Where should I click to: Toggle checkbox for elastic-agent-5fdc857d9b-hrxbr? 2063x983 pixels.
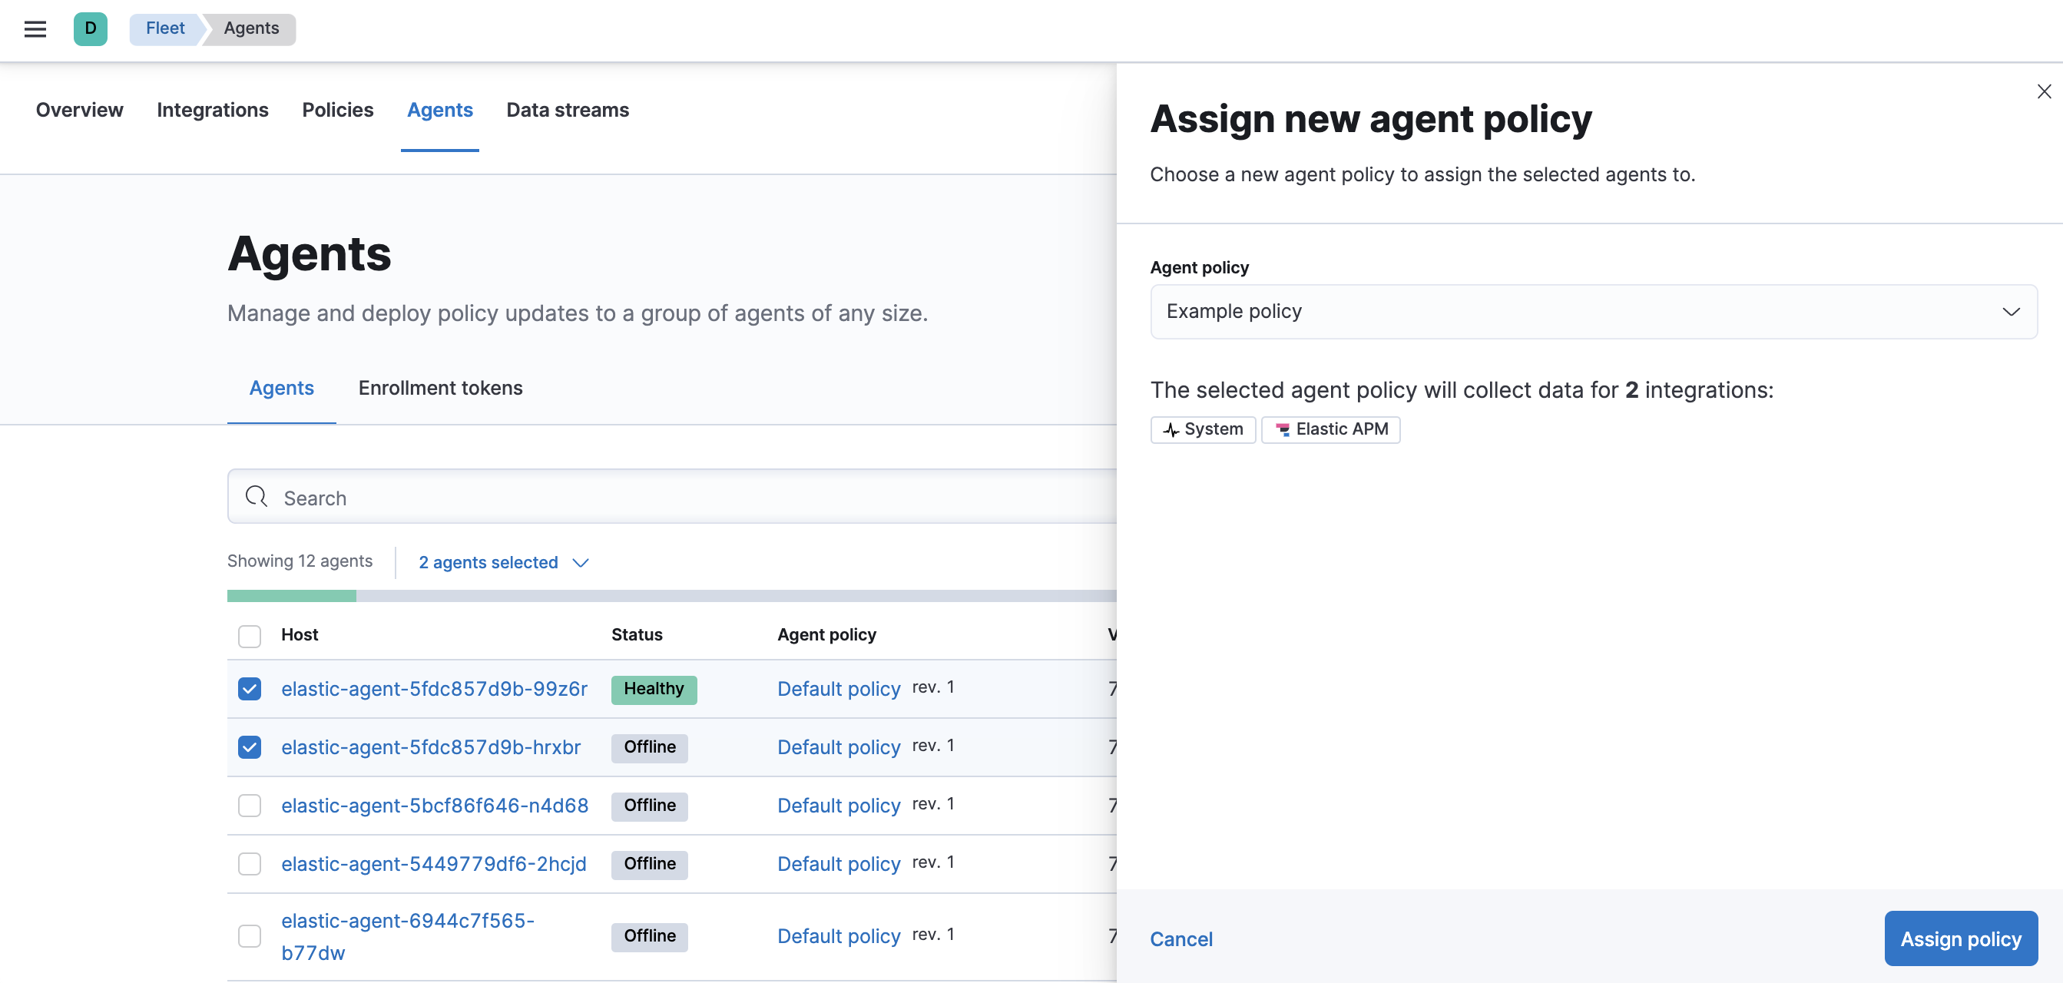click(x=249, y=746)
